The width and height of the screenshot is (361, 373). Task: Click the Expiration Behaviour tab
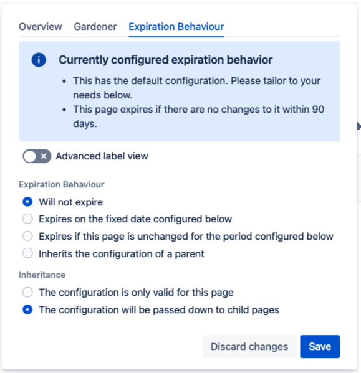pos(176,26)
